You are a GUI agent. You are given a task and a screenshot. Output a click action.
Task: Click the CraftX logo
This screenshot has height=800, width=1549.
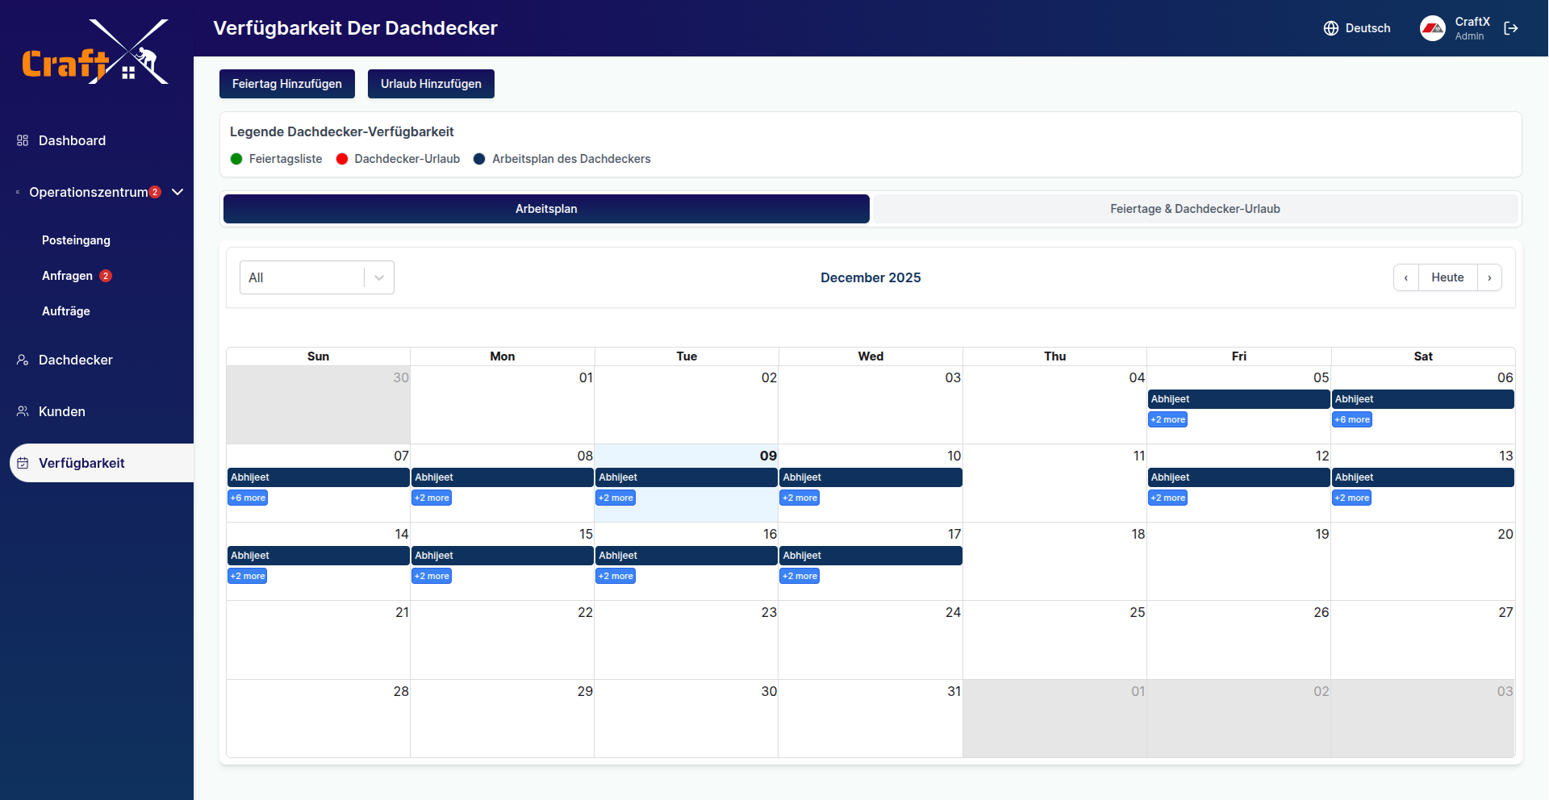pos(94,51)
